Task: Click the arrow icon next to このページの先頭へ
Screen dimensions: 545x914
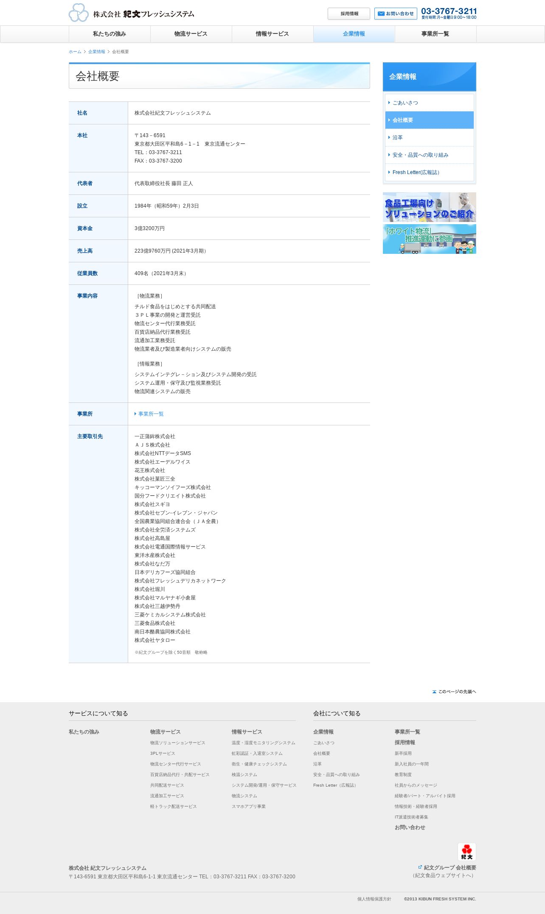Action: (x=434, y=692)
